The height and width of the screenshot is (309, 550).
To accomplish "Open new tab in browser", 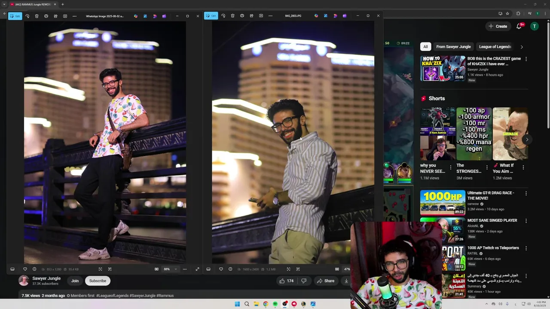I will [62, 4].
